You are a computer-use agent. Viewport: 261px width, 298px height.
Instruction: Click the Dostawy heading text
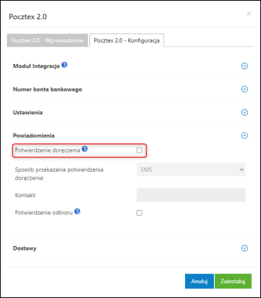tap(25, 248)
